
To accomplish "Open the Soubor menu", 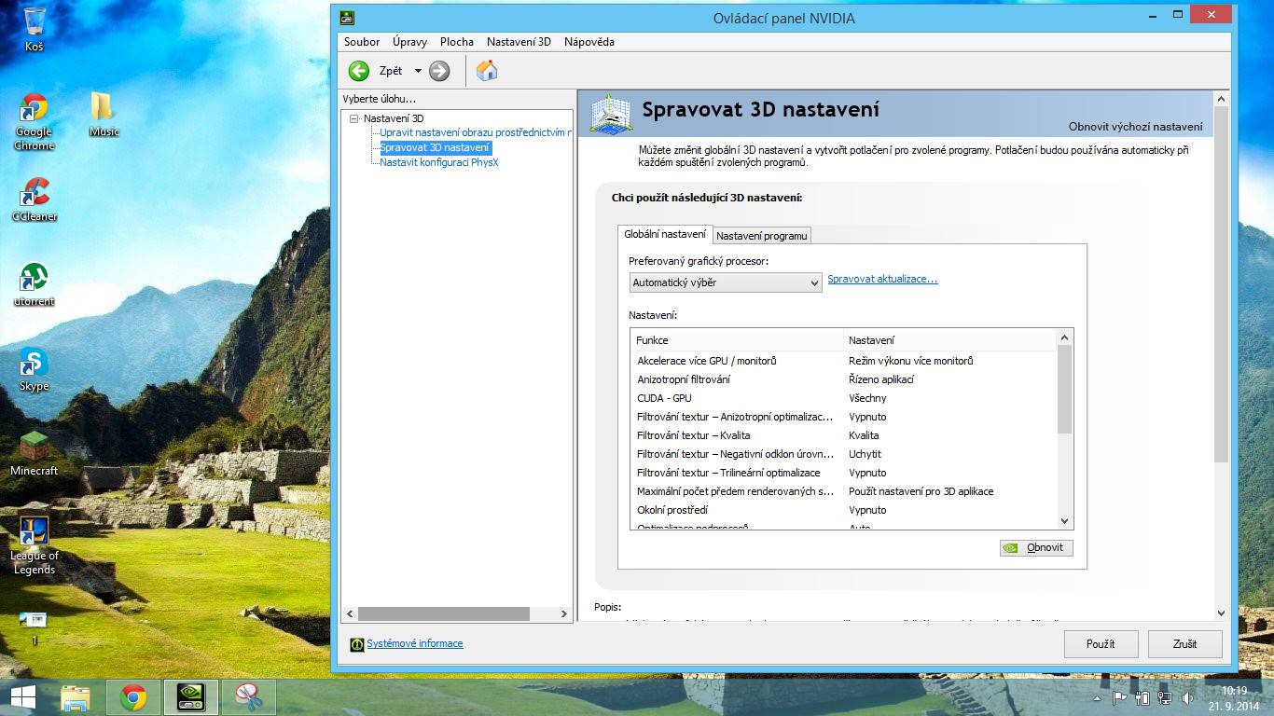I will (362, 42).
